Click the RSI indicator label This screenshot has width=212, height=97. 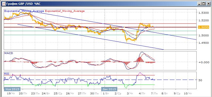[6, 74]
